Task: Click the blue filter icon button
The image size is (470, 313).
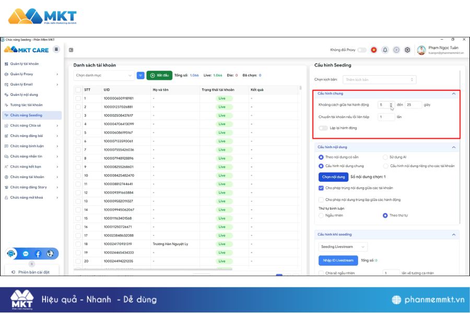Action: click(x=140, y=75)
